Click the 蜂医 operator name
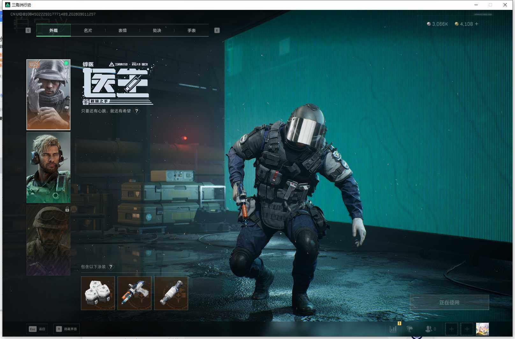The image size is (515, 339). coord(88,64)
